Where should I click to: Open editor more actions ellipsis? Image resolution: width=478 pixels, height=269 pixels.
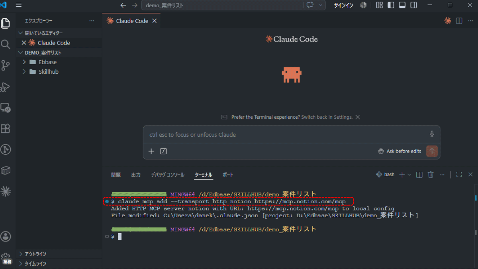pos(470,21)
